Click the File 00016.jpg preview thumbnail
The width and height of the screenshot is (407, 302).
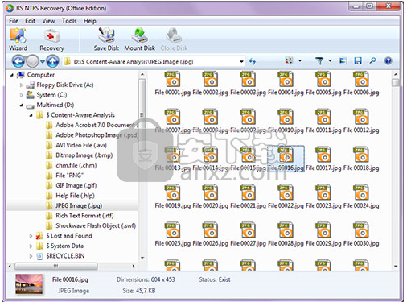[x=29, y=284]
